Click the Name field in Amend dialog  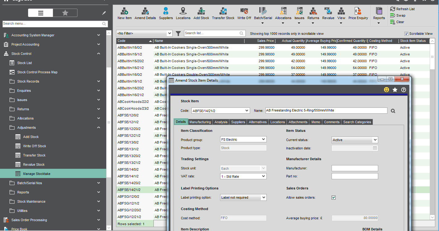tap(326, 111)
